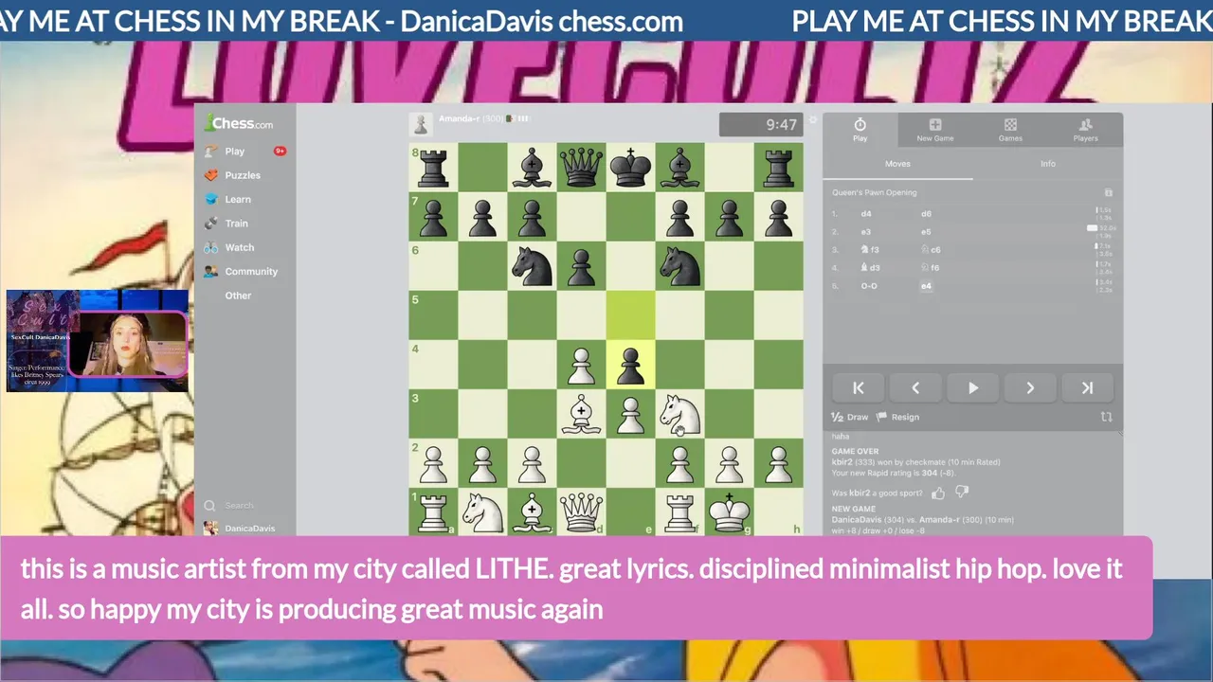The width and height of the screenshot is (1213, 682).
Task: Open Puzzles in the sidebar
Action: click(x=242, y=175)
